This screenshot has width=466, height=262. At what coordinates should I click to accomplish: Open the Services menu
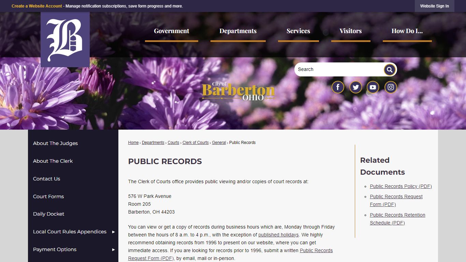[x=298, y=31]
